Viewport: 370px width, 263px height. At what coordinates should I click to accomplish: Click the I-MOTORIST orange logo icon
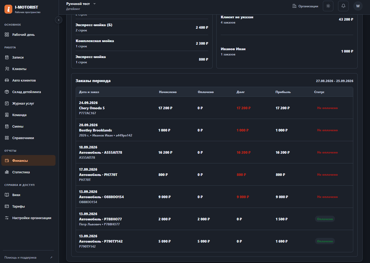tap(8, 9)
